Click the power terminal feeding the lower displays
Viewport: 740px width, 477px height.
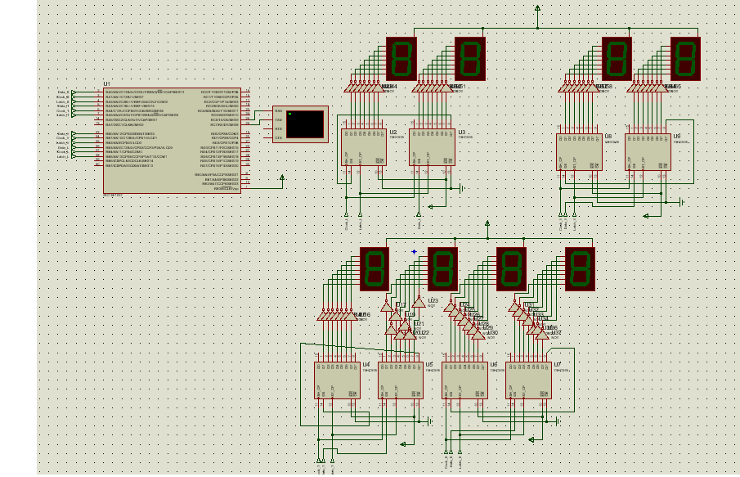pyautogui.click(x=487, y=223)
